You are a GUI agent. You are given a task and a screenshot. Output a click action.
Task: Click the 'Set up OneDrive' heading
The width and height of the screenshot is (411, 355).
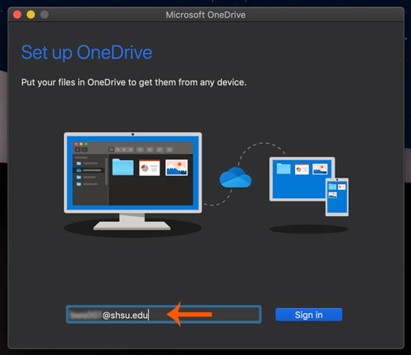[86, 53]
